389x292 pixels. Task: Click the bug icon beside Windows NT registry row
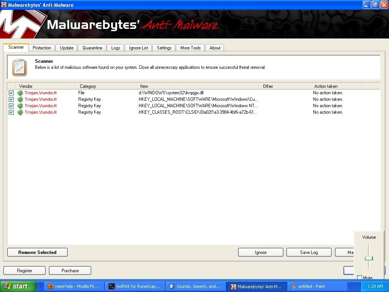(x=20, y=106)
